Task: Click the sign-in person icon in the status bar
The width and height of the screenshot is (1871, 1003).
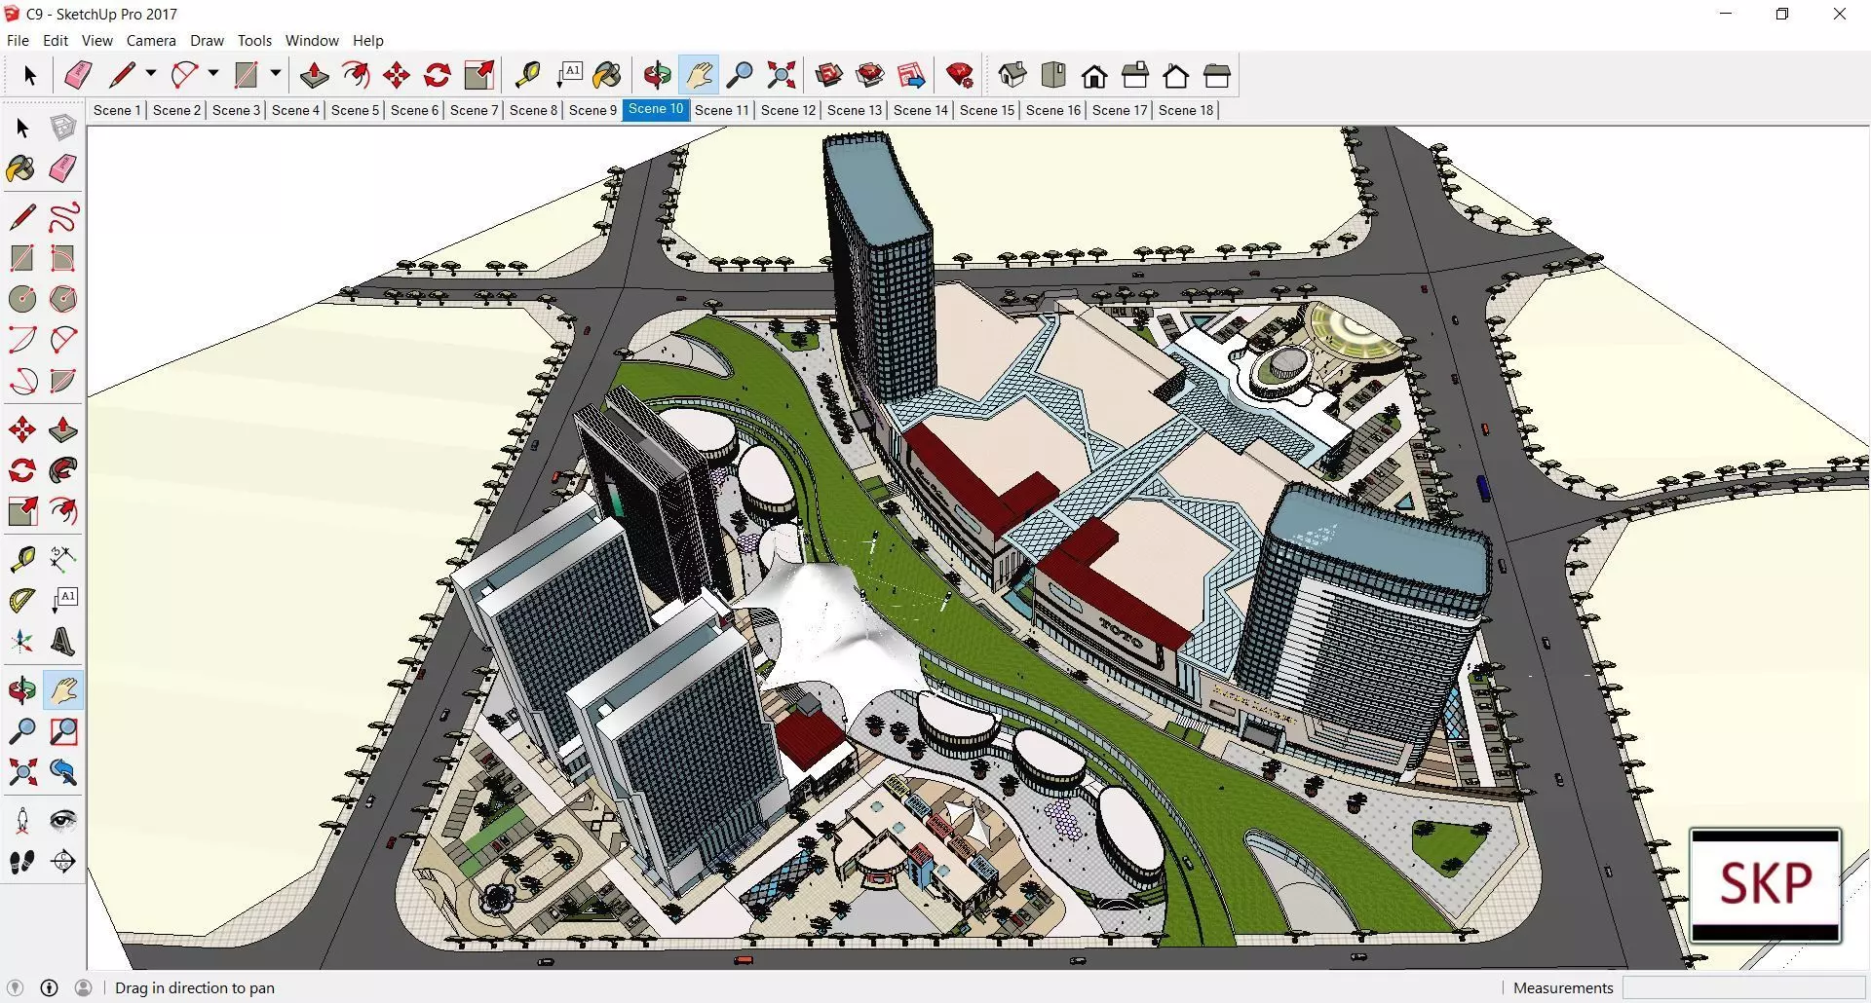Action: [84, 987]
